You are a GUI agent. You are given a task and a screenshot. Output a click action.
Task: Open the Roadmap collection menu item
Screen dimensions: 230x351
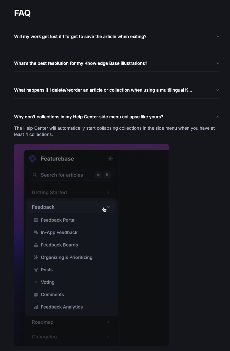click(x=43, y=322)
